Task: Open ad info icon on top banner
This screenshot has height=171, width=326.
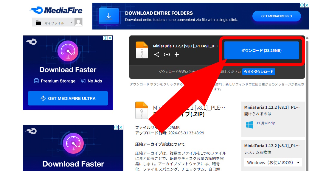Action: pyautogui.click(x=302, y=5)
